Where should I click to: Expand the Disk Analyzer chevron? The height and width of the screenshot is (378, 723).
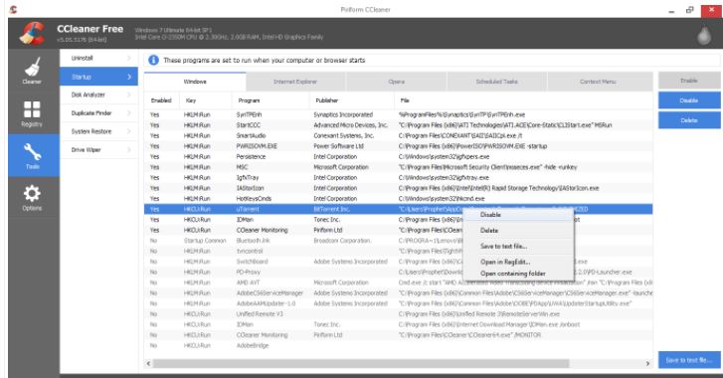coord(129,94)
